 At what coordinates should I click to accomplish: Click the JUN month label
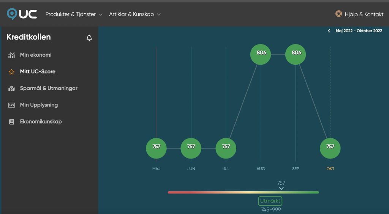tap(191, 169)
